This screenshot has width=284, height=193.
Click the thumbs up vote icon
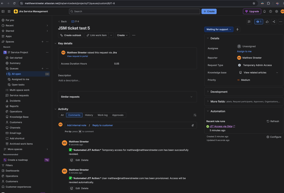pos(267,22)
